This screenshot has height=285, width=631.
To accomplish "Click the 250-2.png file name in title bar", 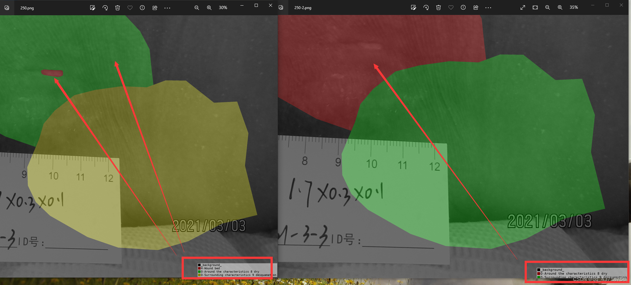I will [303, 8].
